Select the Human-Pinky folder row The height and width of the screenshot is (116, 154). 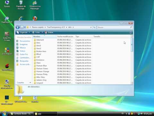(63, 74)
